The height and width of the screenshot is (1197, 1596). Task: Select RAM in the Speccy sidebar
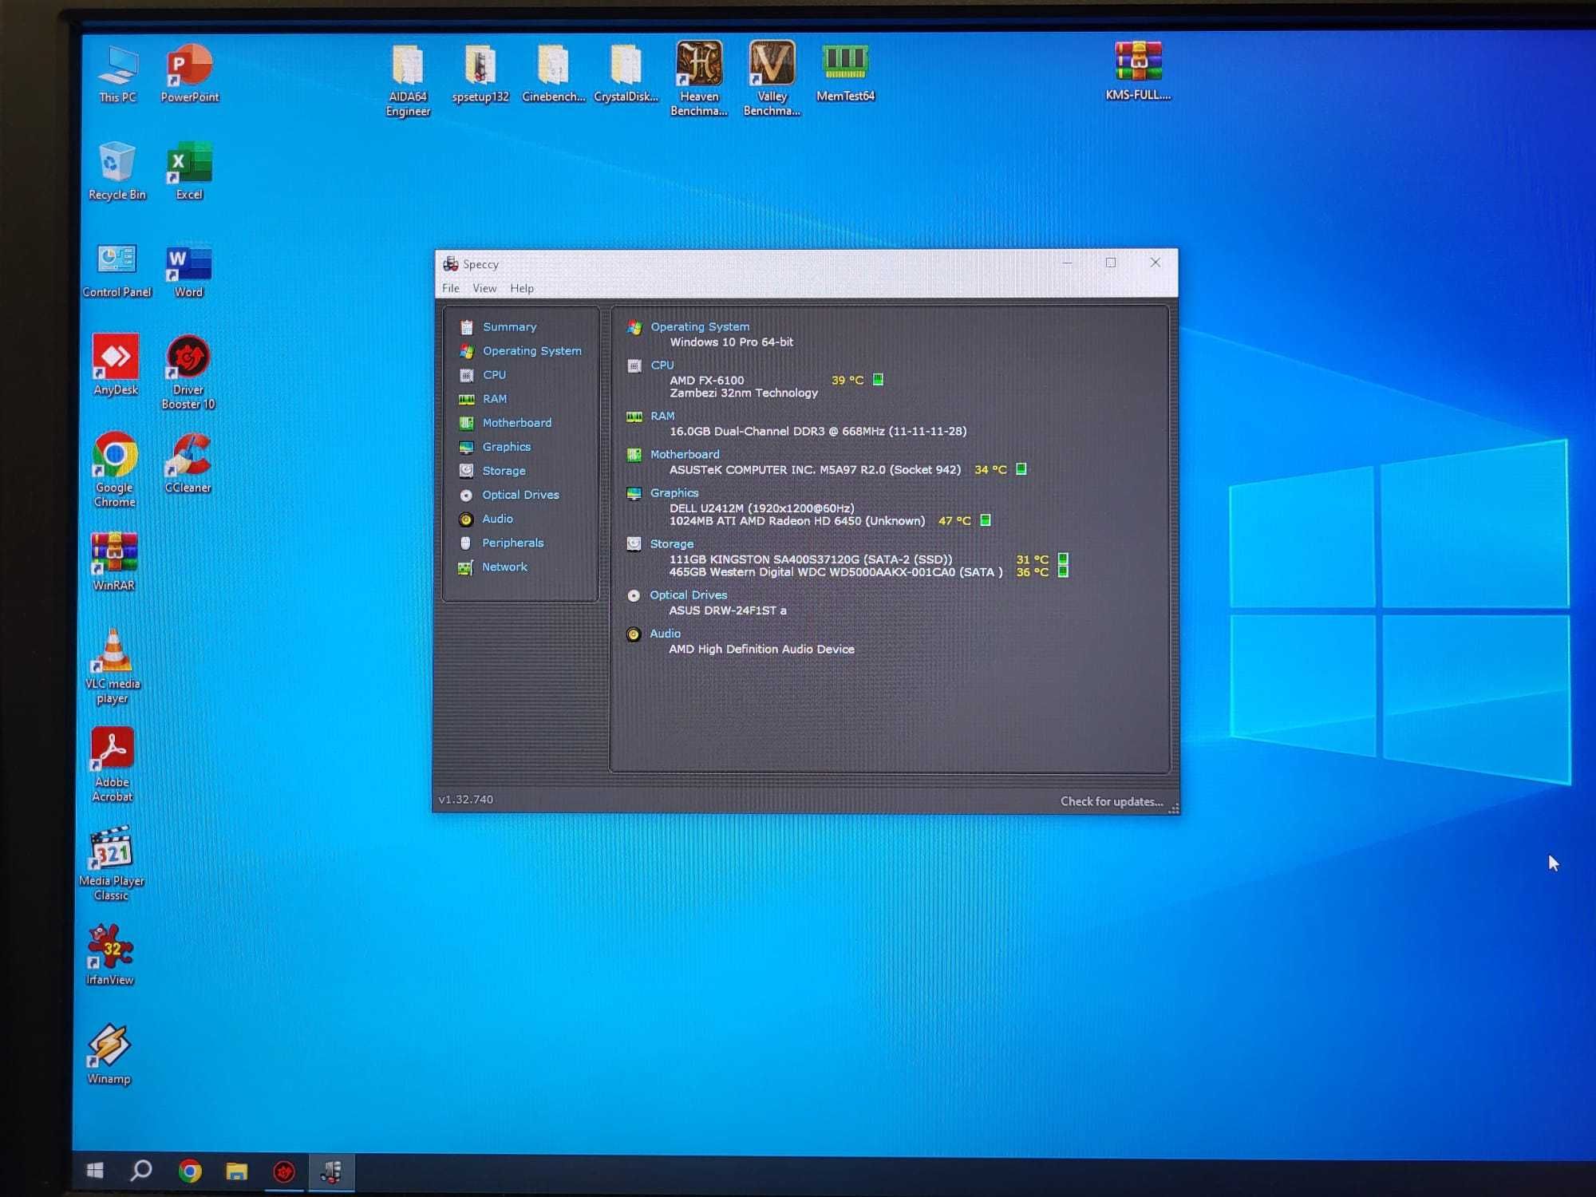[494, 399]
